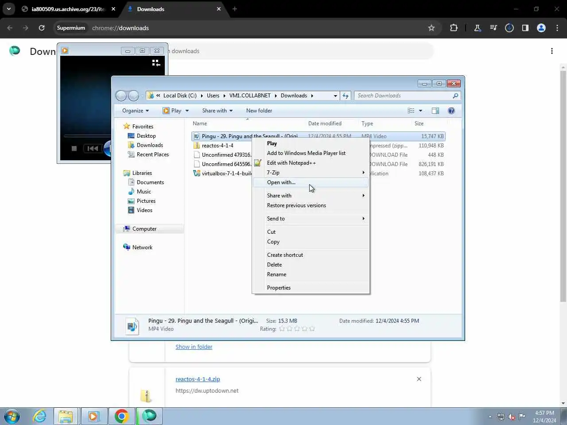
Task: Click the Play toolbar button in Explorer
Action: pos(172,111)
